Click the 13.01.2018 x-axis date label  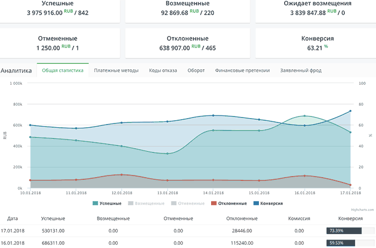coord(168,193)
